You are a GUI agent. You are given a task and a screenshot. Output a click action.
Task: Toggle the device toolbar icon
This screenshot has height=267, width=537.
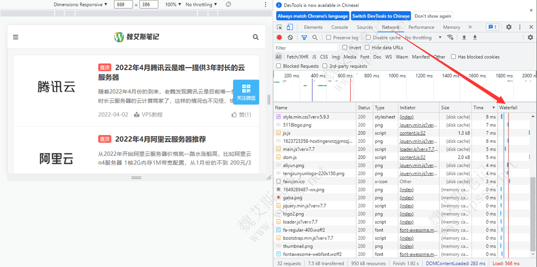pyautogui.click(x=290, y=27)
